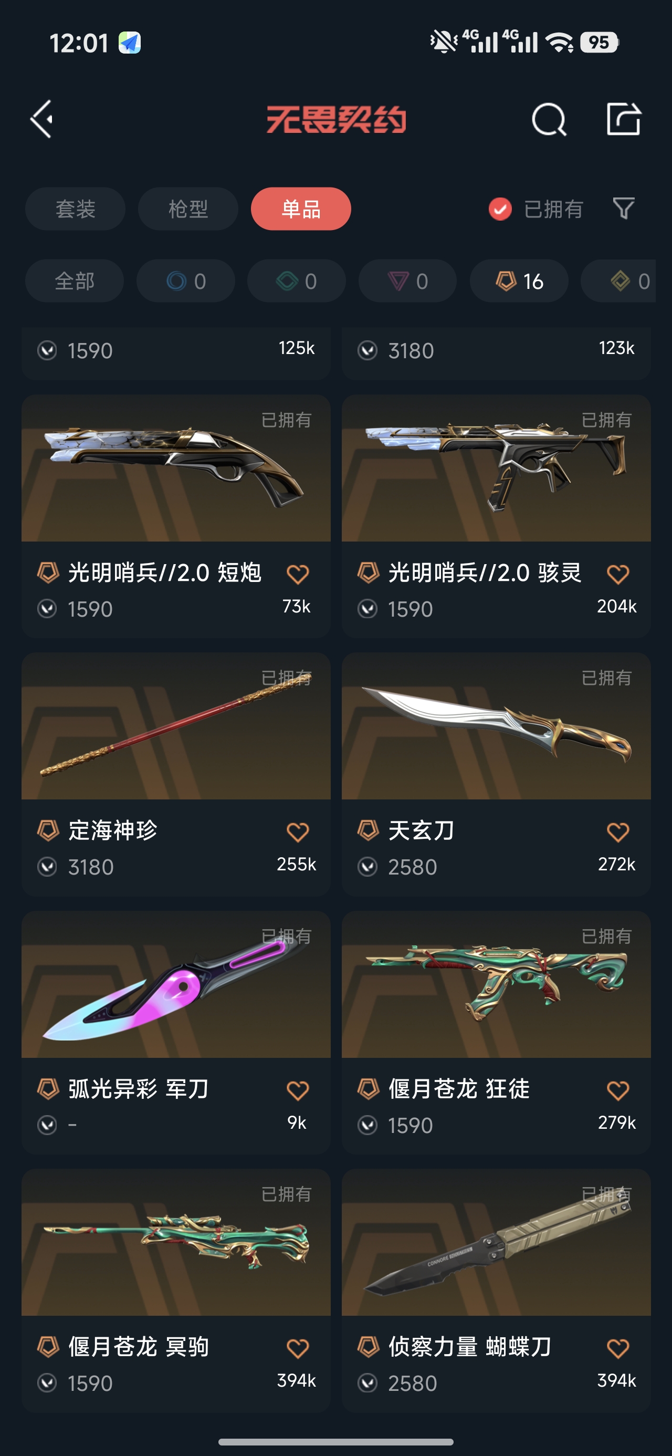This screenshot has height=1456, width=672.
Task: Toggle heart on 侦察力量 蝴蝶刀
Action: coord(618,1349)
